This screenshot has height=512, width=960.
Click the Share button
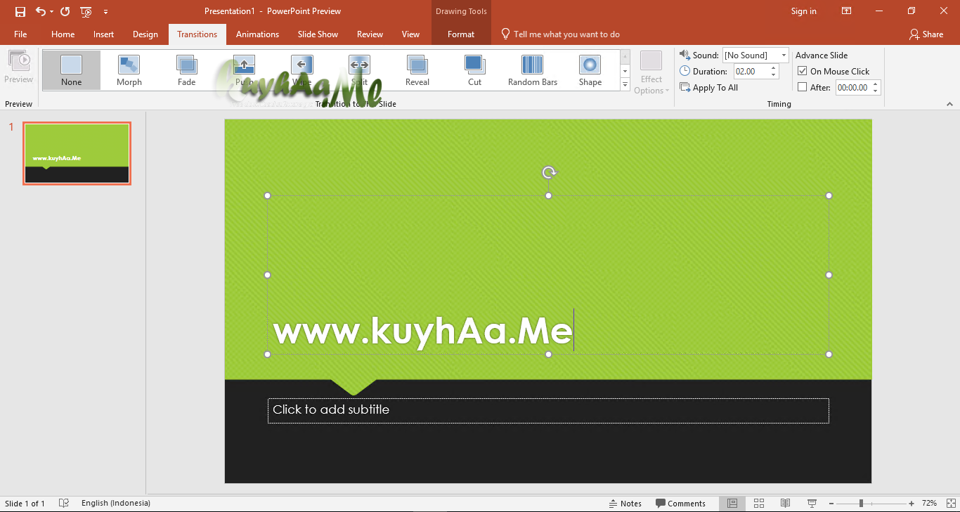pyautogui.click(x=926, y=34)
